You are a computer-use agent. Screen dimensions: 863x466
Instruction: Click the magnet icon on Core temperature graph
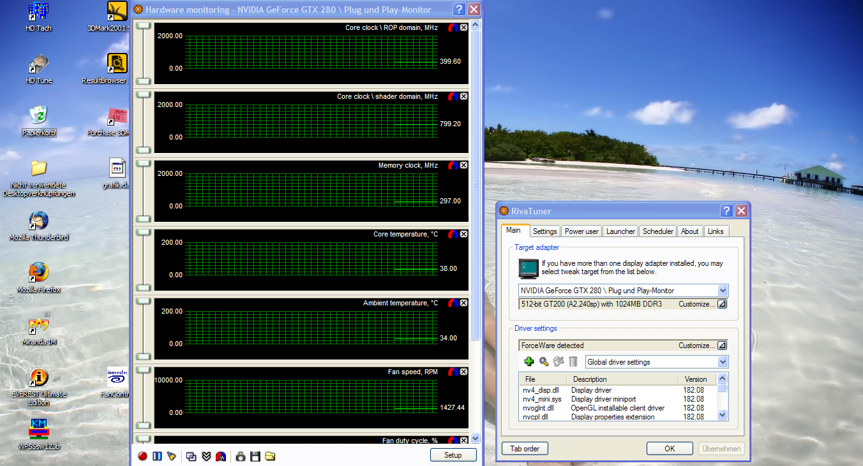click(453, 234)
